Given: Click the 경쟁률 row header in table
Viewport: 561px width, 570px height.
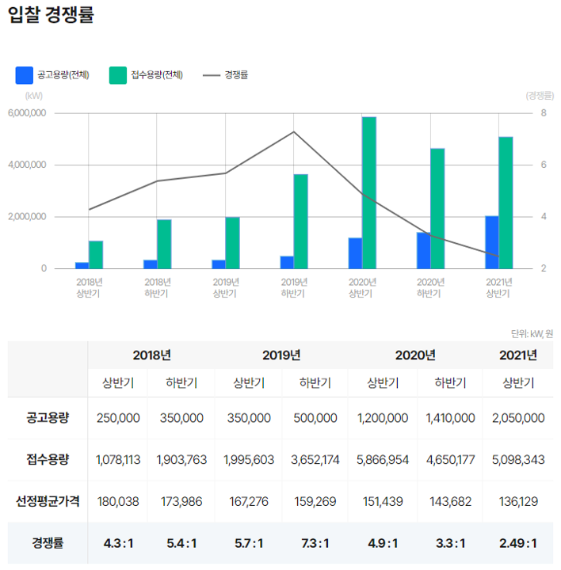Looking at the screenshot, I should pyautogui.click(x=48, y=543).
